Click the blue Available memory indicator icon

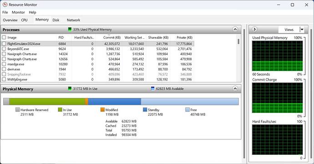(152, 89)
